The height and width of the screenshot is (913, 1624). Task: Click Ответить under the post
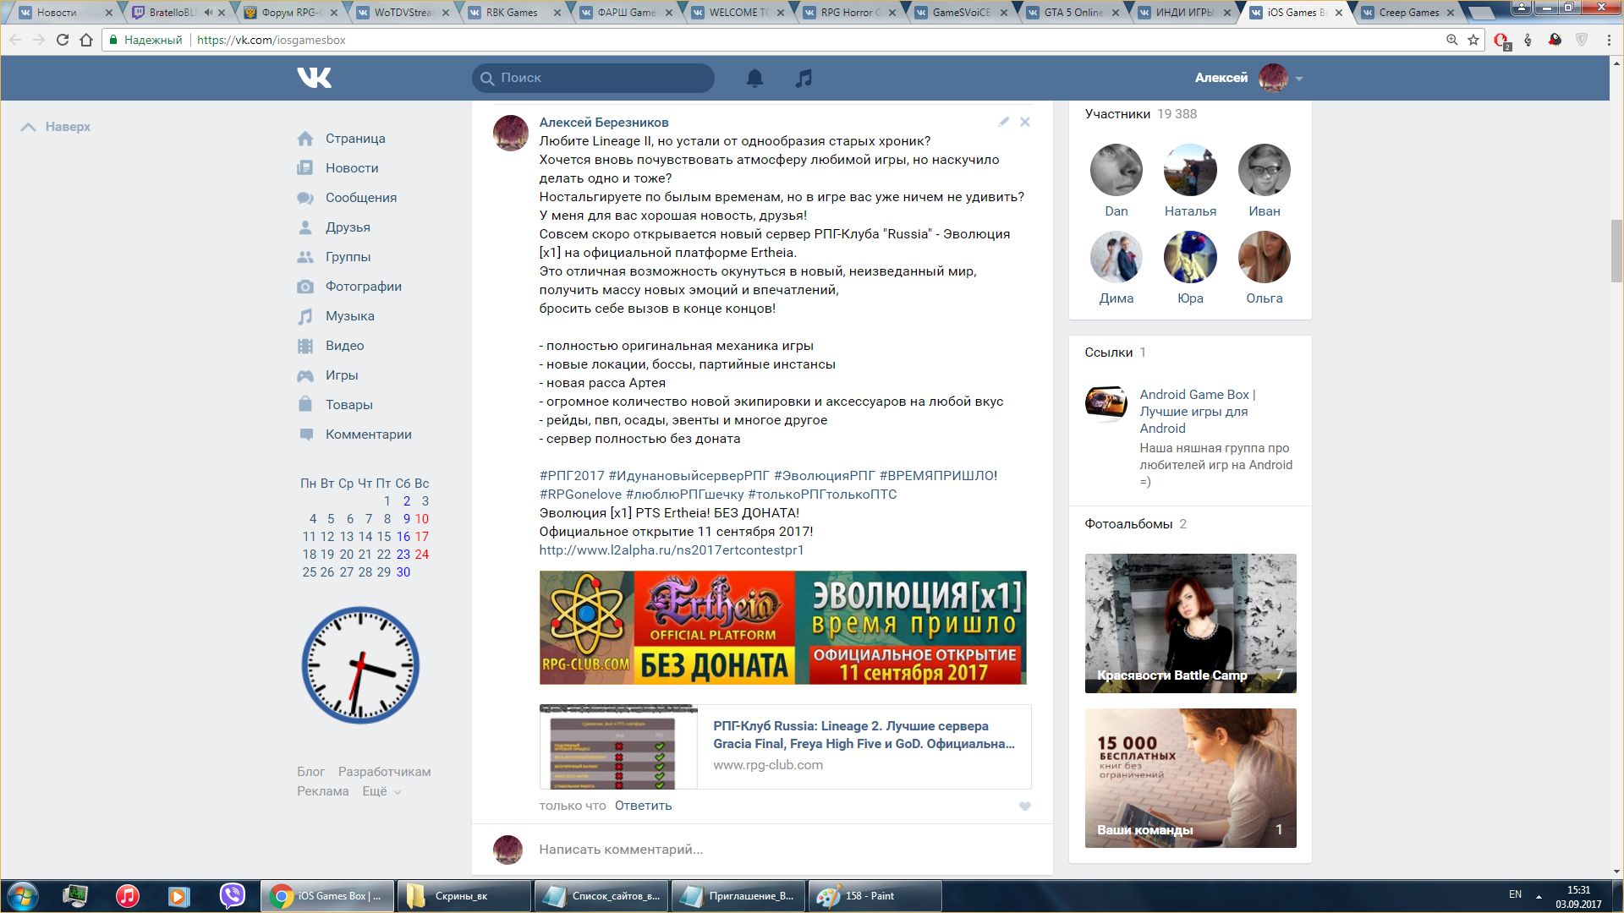point(643,806)
